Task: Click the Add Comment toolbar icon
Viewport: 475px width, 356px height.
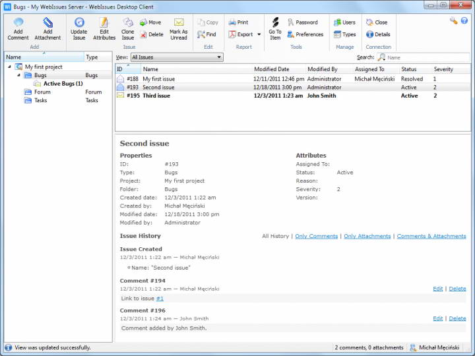Action: click(18, 23)
